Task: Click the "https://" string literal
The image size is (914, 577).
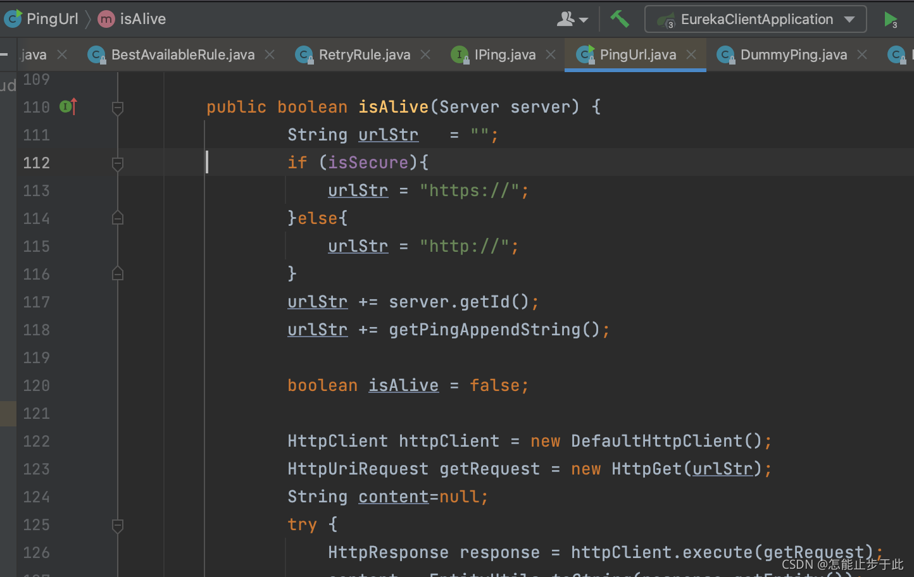Action: 469,190
